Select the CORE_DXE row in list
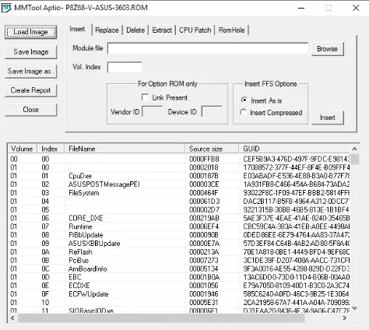This screenshot has width=369, height=330. click(179, 218)
